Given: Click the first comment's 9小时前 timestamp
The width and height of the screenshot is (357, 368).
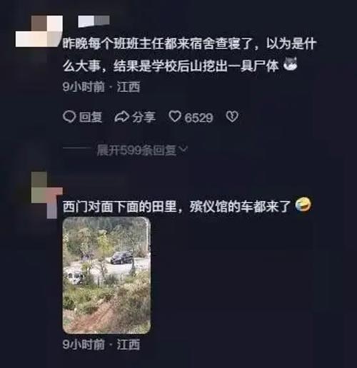Looking at the screenshot, I should pos(84,87).
